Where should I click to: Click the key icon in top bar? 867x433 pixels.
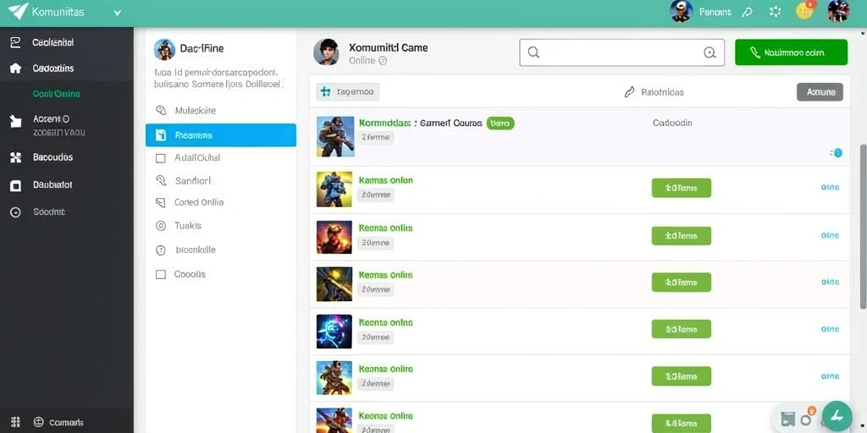click(x=748, y=12)
